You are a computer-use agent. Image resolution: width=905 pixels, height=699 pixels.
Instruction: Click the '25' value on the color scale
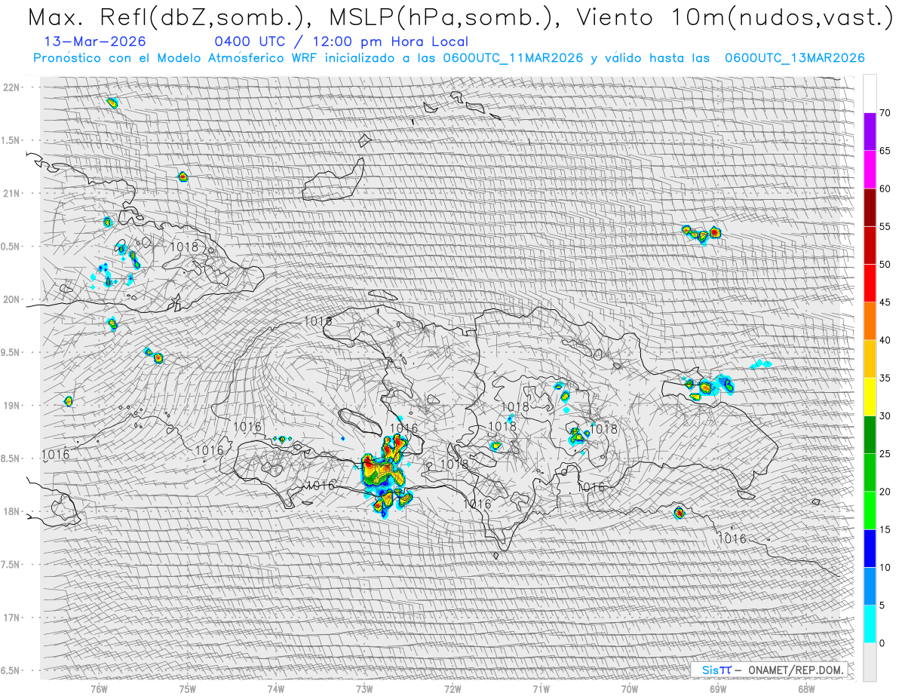[x=885, y=454]
